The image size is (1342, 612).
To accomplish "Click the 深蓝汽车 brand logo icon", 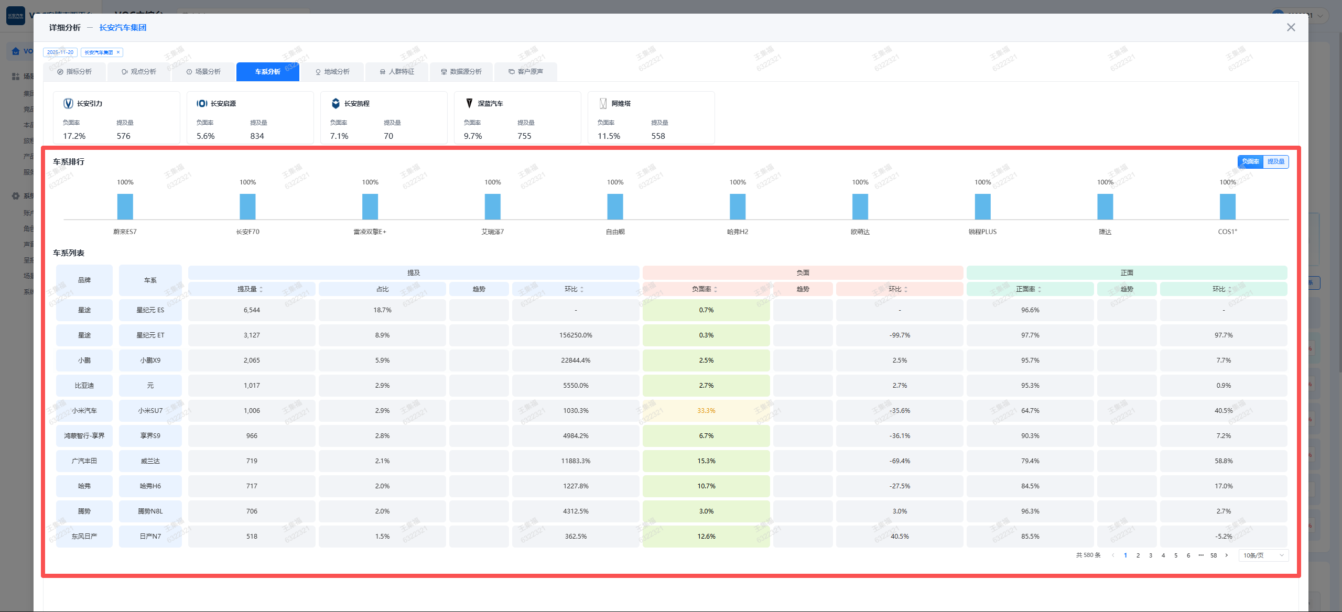I will (469, 103).
